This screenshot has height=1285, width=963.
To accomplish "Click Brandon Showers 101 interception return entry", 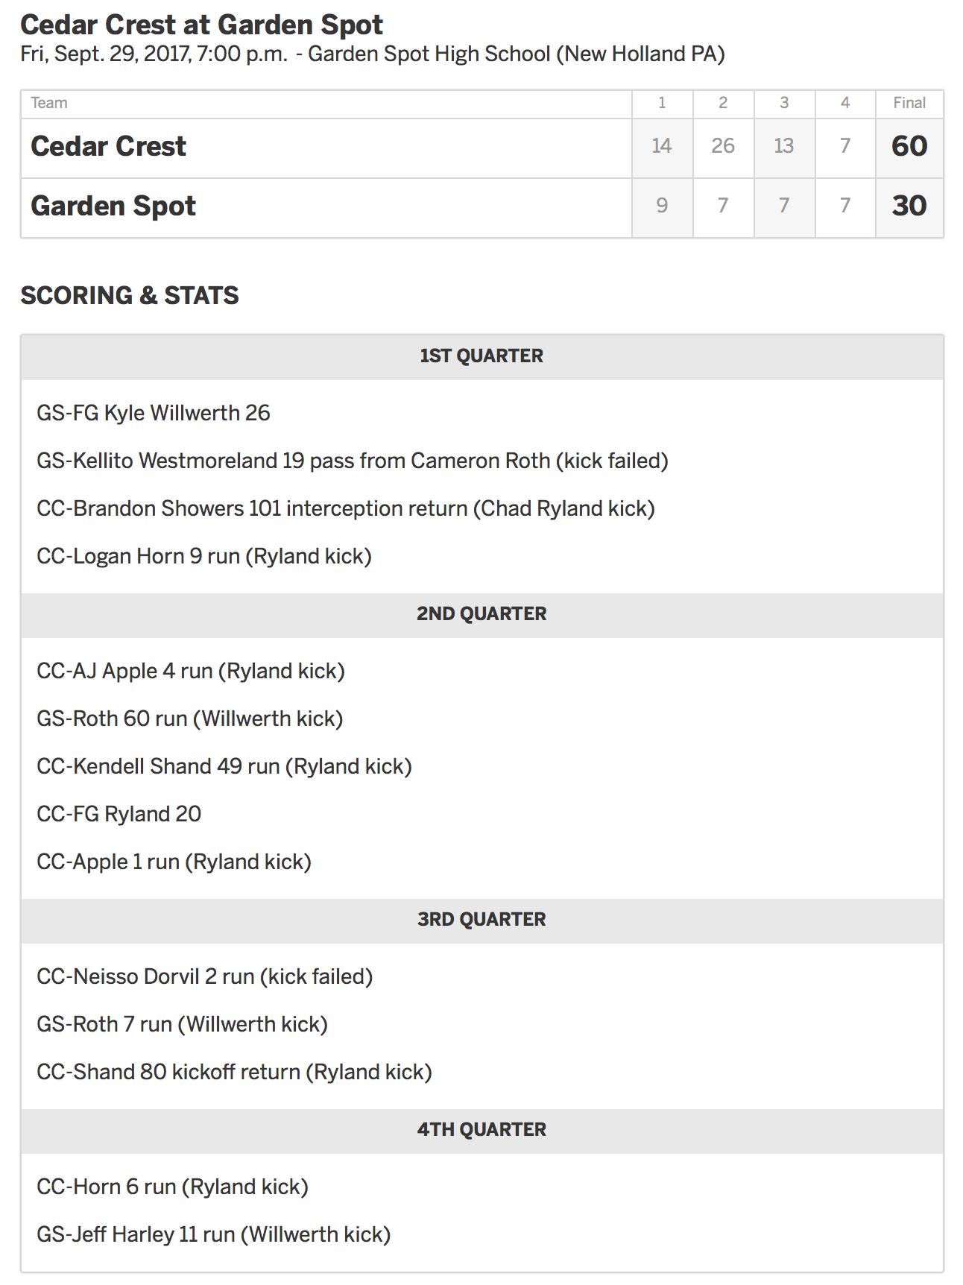I will click(x=346, y=508).
